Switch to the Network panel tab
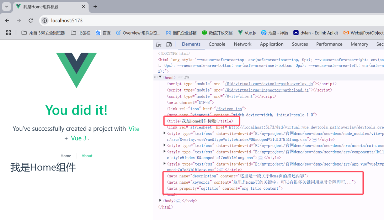The height and width of the screenshot is (220, 384). click(242, 44)
